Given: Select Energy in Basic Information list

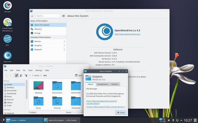Looking at the screenshot, I should click(37, 33).
